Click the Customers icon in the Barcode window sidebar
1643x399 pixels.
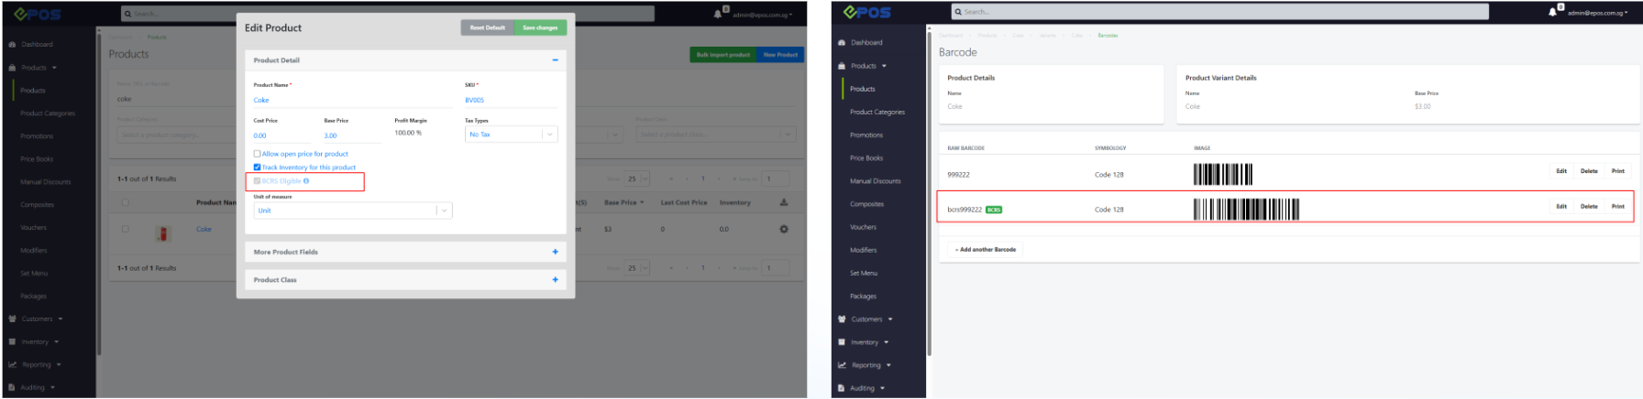pos(842,319)
